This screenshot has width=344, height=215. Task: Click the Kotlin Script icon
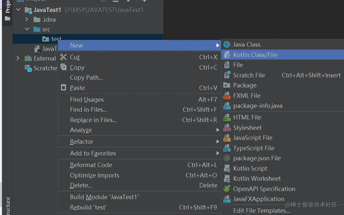point(227,168)
